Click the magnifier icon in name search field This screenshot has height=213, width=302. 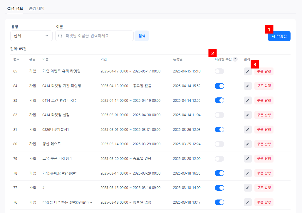click(x=60, y=36)
